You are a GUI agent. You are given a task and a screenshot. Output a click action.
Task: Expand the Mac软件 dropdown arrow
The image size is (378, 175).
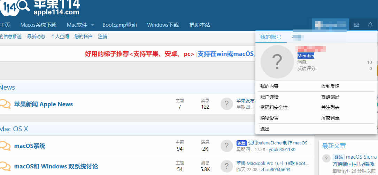tap(93, 25)
